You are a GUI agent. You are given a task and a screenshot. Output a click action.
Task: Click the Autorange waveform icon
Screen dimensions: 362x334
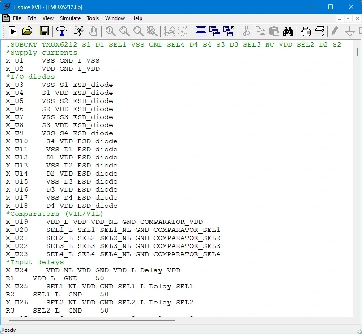[170, 31]
